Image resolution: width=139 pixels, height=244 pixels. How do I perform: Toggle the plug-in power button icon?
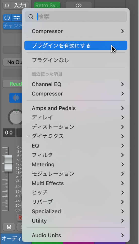click(7, 18)
